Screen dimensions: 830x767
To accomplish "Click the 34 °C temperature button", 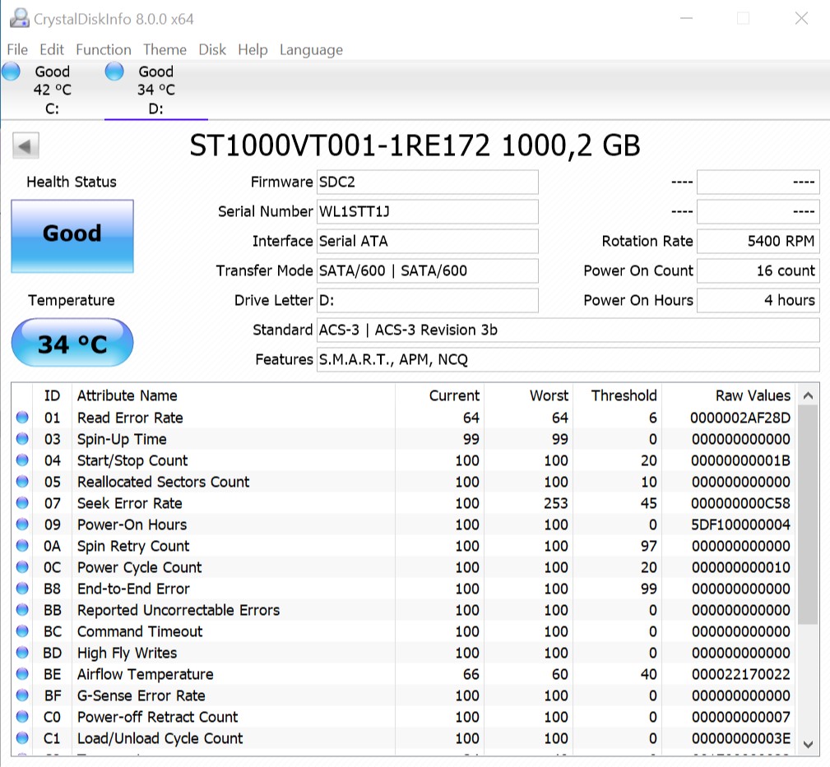I will click(72, 343).
